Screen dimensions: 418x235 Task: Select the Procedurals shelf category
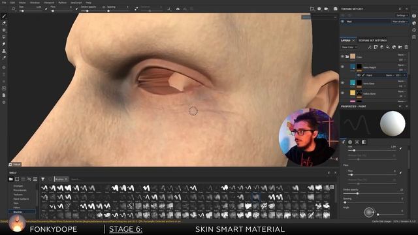pyautogui.click(x=20, y=190)
